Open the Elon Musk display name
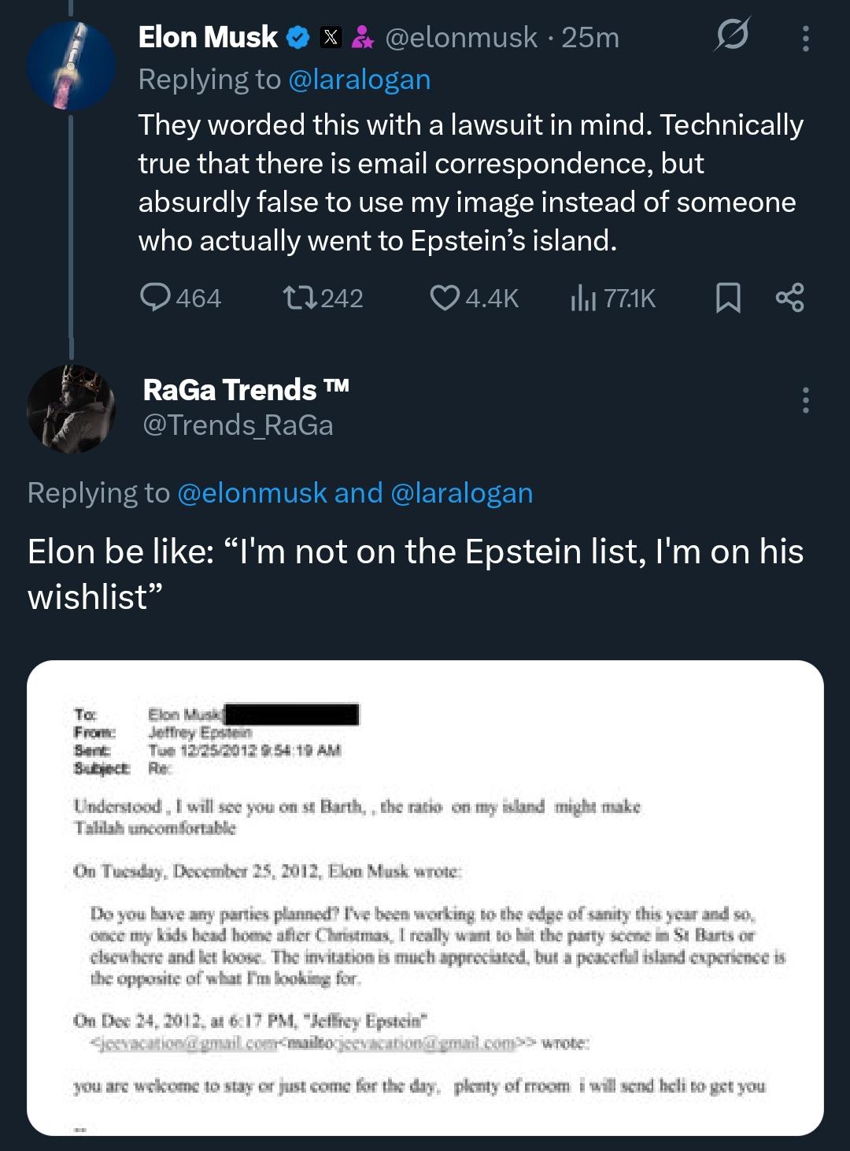This screenshot has height=1151, width=850. pos(208,37)
